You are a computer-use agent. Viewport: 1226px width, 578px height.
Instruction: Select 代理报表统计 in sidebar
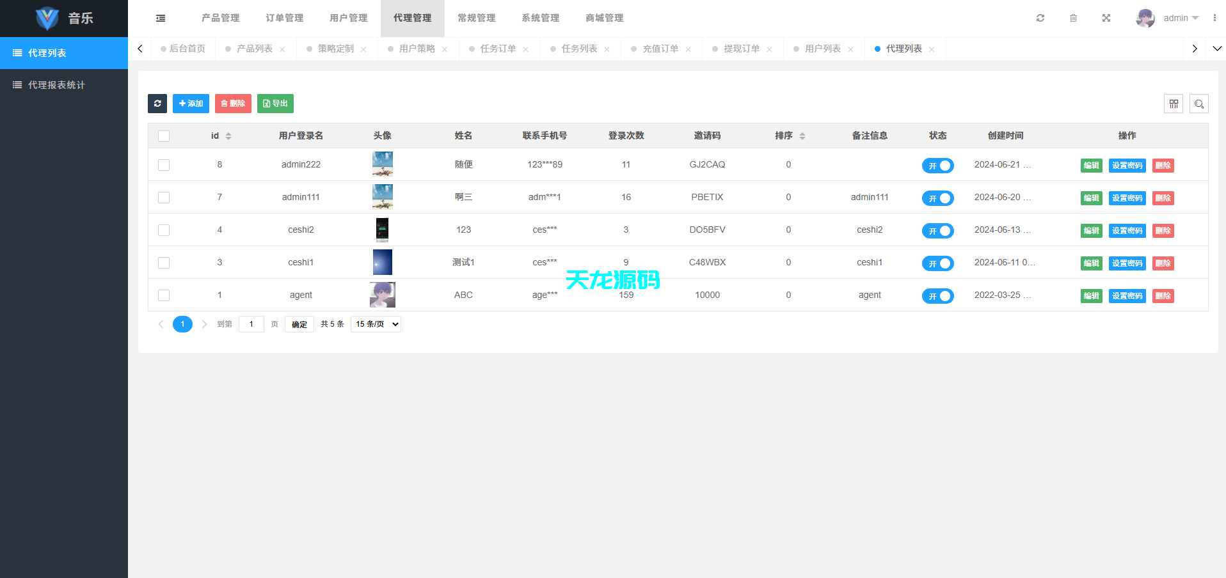56,84
